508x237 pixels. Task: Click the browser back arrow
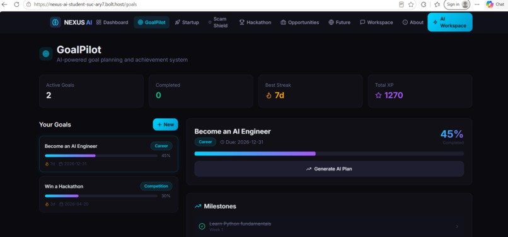click(4, 4)
